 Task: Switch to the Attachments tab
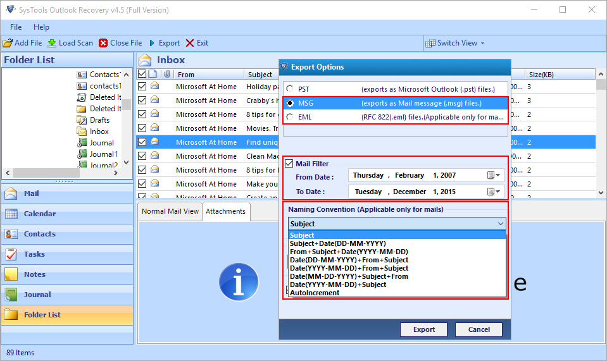(226, 211)
